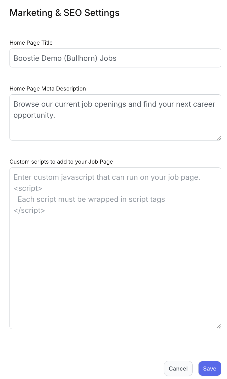The height and width of the screenshot is (379, 227).
Task: Click the custom scripts textarea resize handle
Action: pyautogui.click(x=219, y=326)
